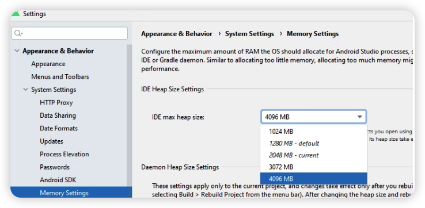The width and height of the screenshot is (425, 208).
Task: Focus the settings search field
Action: pyautogui.click(x=70, y=33)
